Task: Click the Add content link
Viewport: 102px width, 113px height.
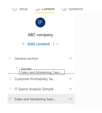Action: (x=38, y=44)
